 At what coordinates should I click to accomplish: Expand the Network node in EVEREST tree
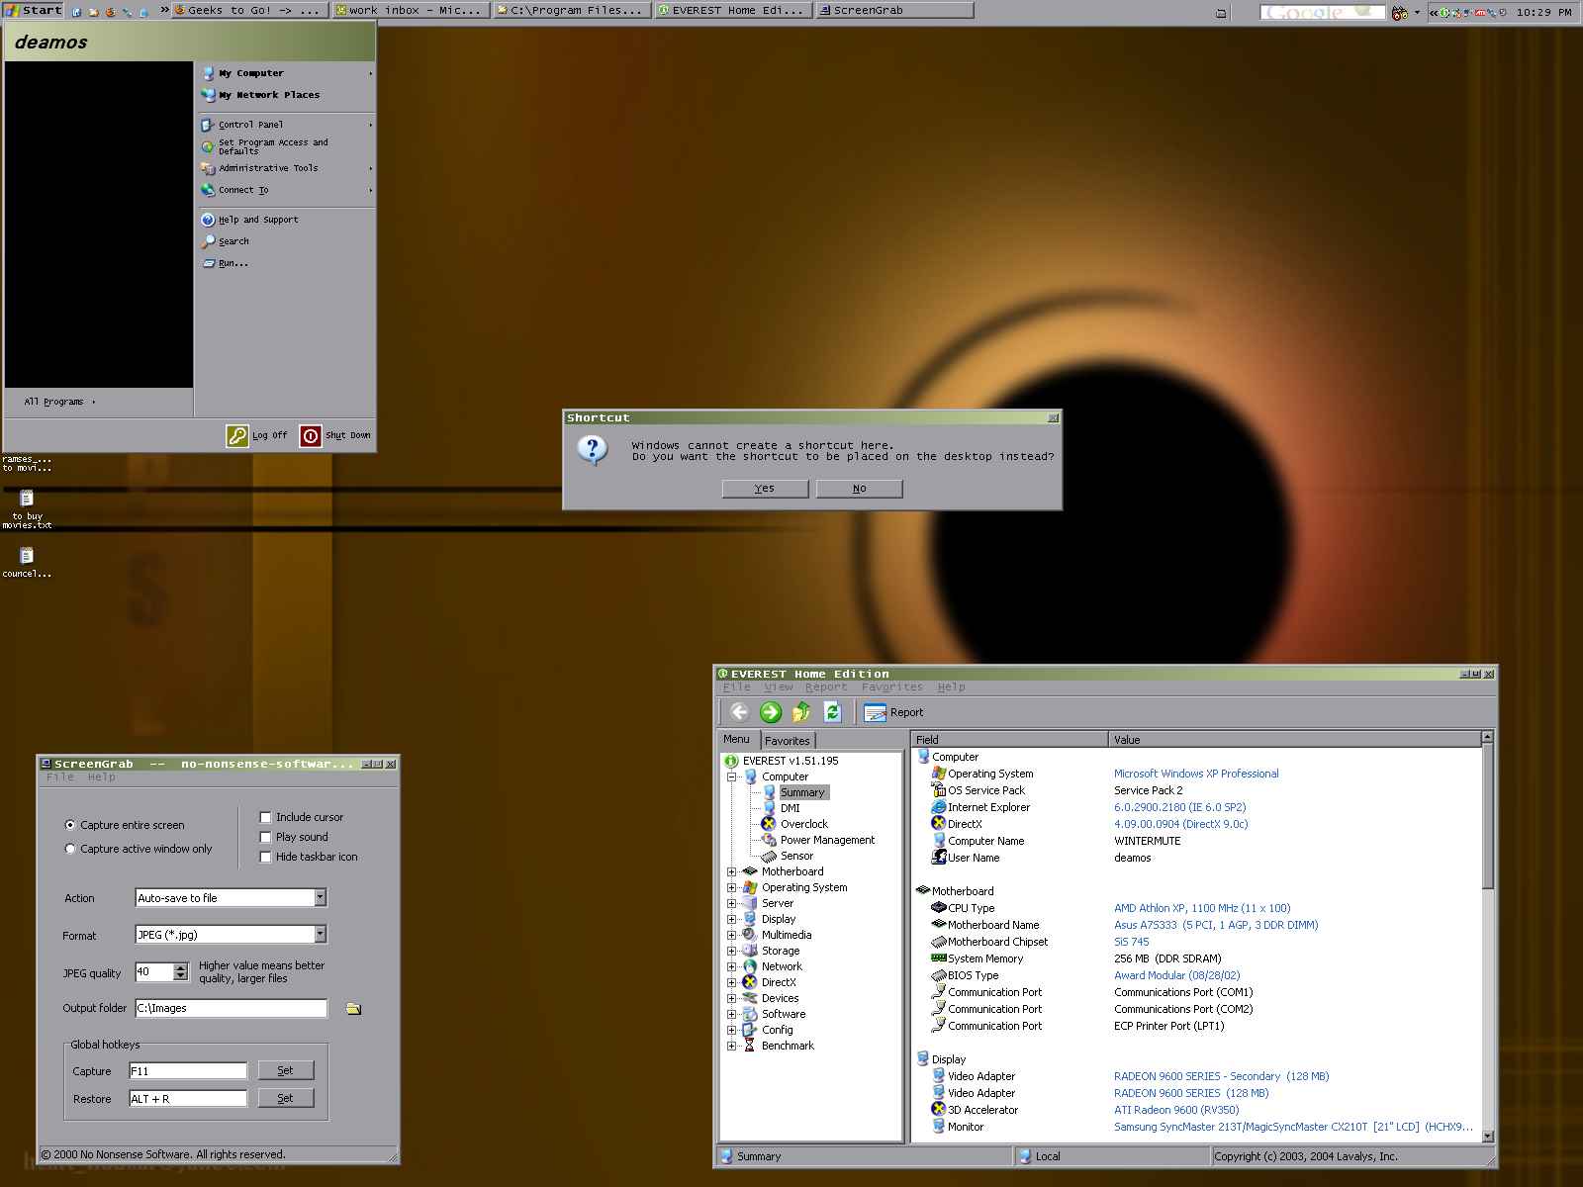click(732, 966)
